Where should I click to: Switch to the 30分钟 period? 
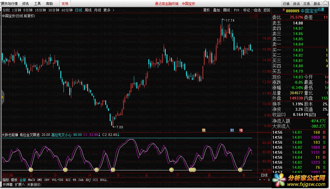click(x=54, y=10)
